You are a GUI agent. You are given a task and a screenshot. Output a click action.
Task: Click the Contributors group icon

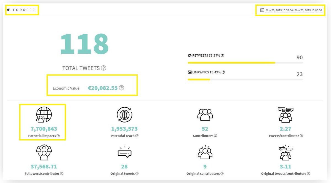point(205,114)
